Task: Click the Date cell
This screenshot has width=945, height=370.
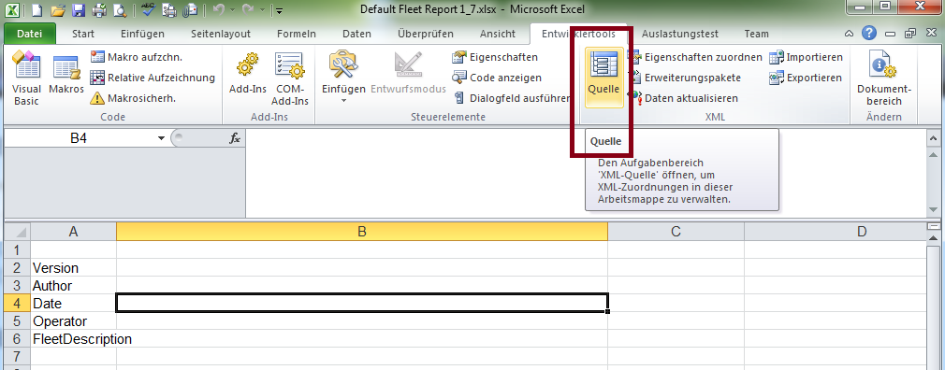Action: (74, 304)
